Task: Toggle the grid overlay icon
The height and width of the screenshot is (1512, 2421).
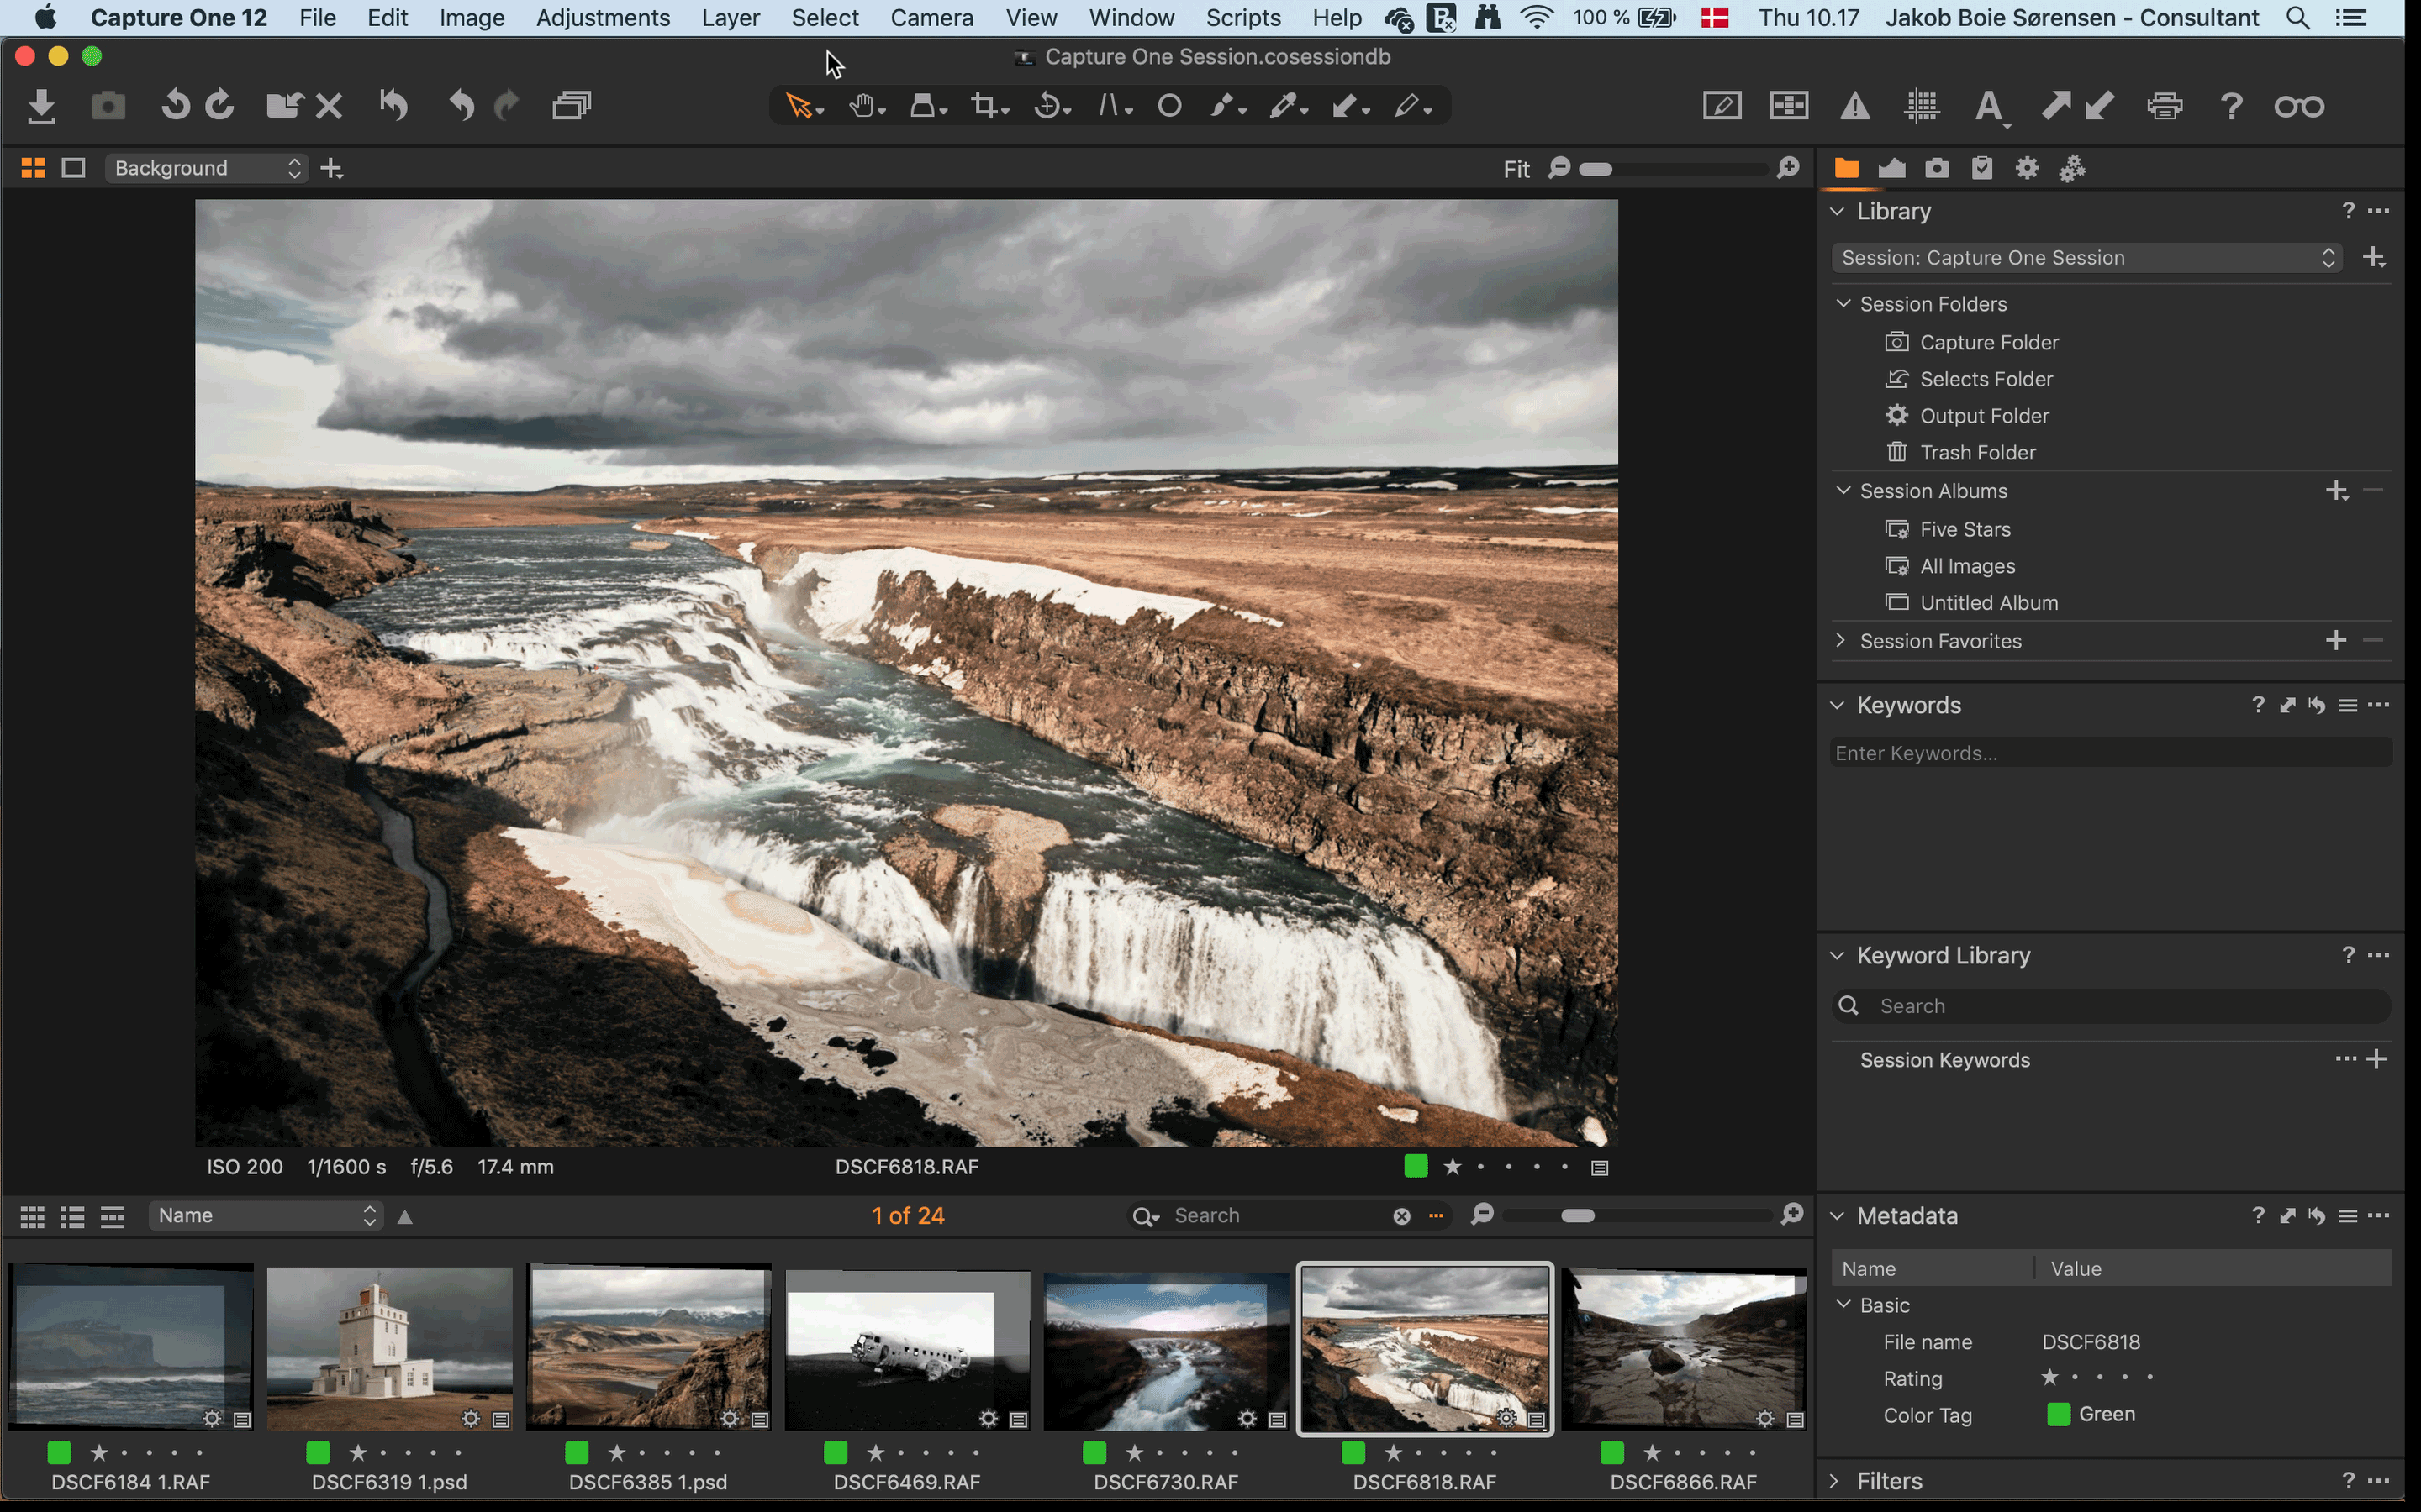Action: 1921,106
